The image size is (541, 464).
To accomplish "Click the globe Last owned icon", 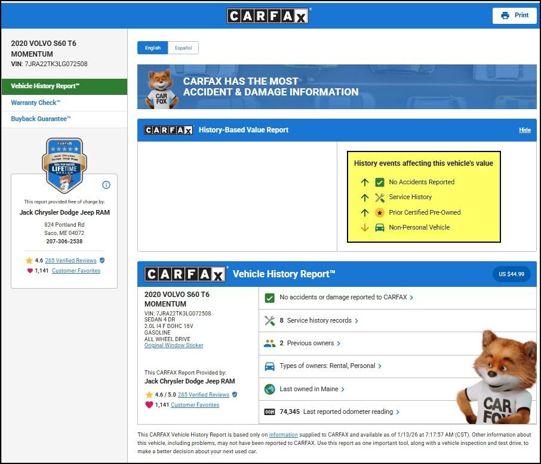I will point(269,389).
